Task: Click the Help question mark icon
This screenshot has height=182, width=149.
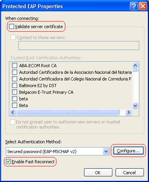Action: pos(134,6)
